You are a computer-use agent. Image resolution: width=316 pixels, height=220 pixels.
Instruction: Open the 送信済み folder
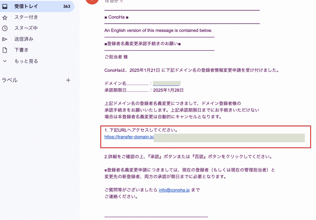[24, 39]
